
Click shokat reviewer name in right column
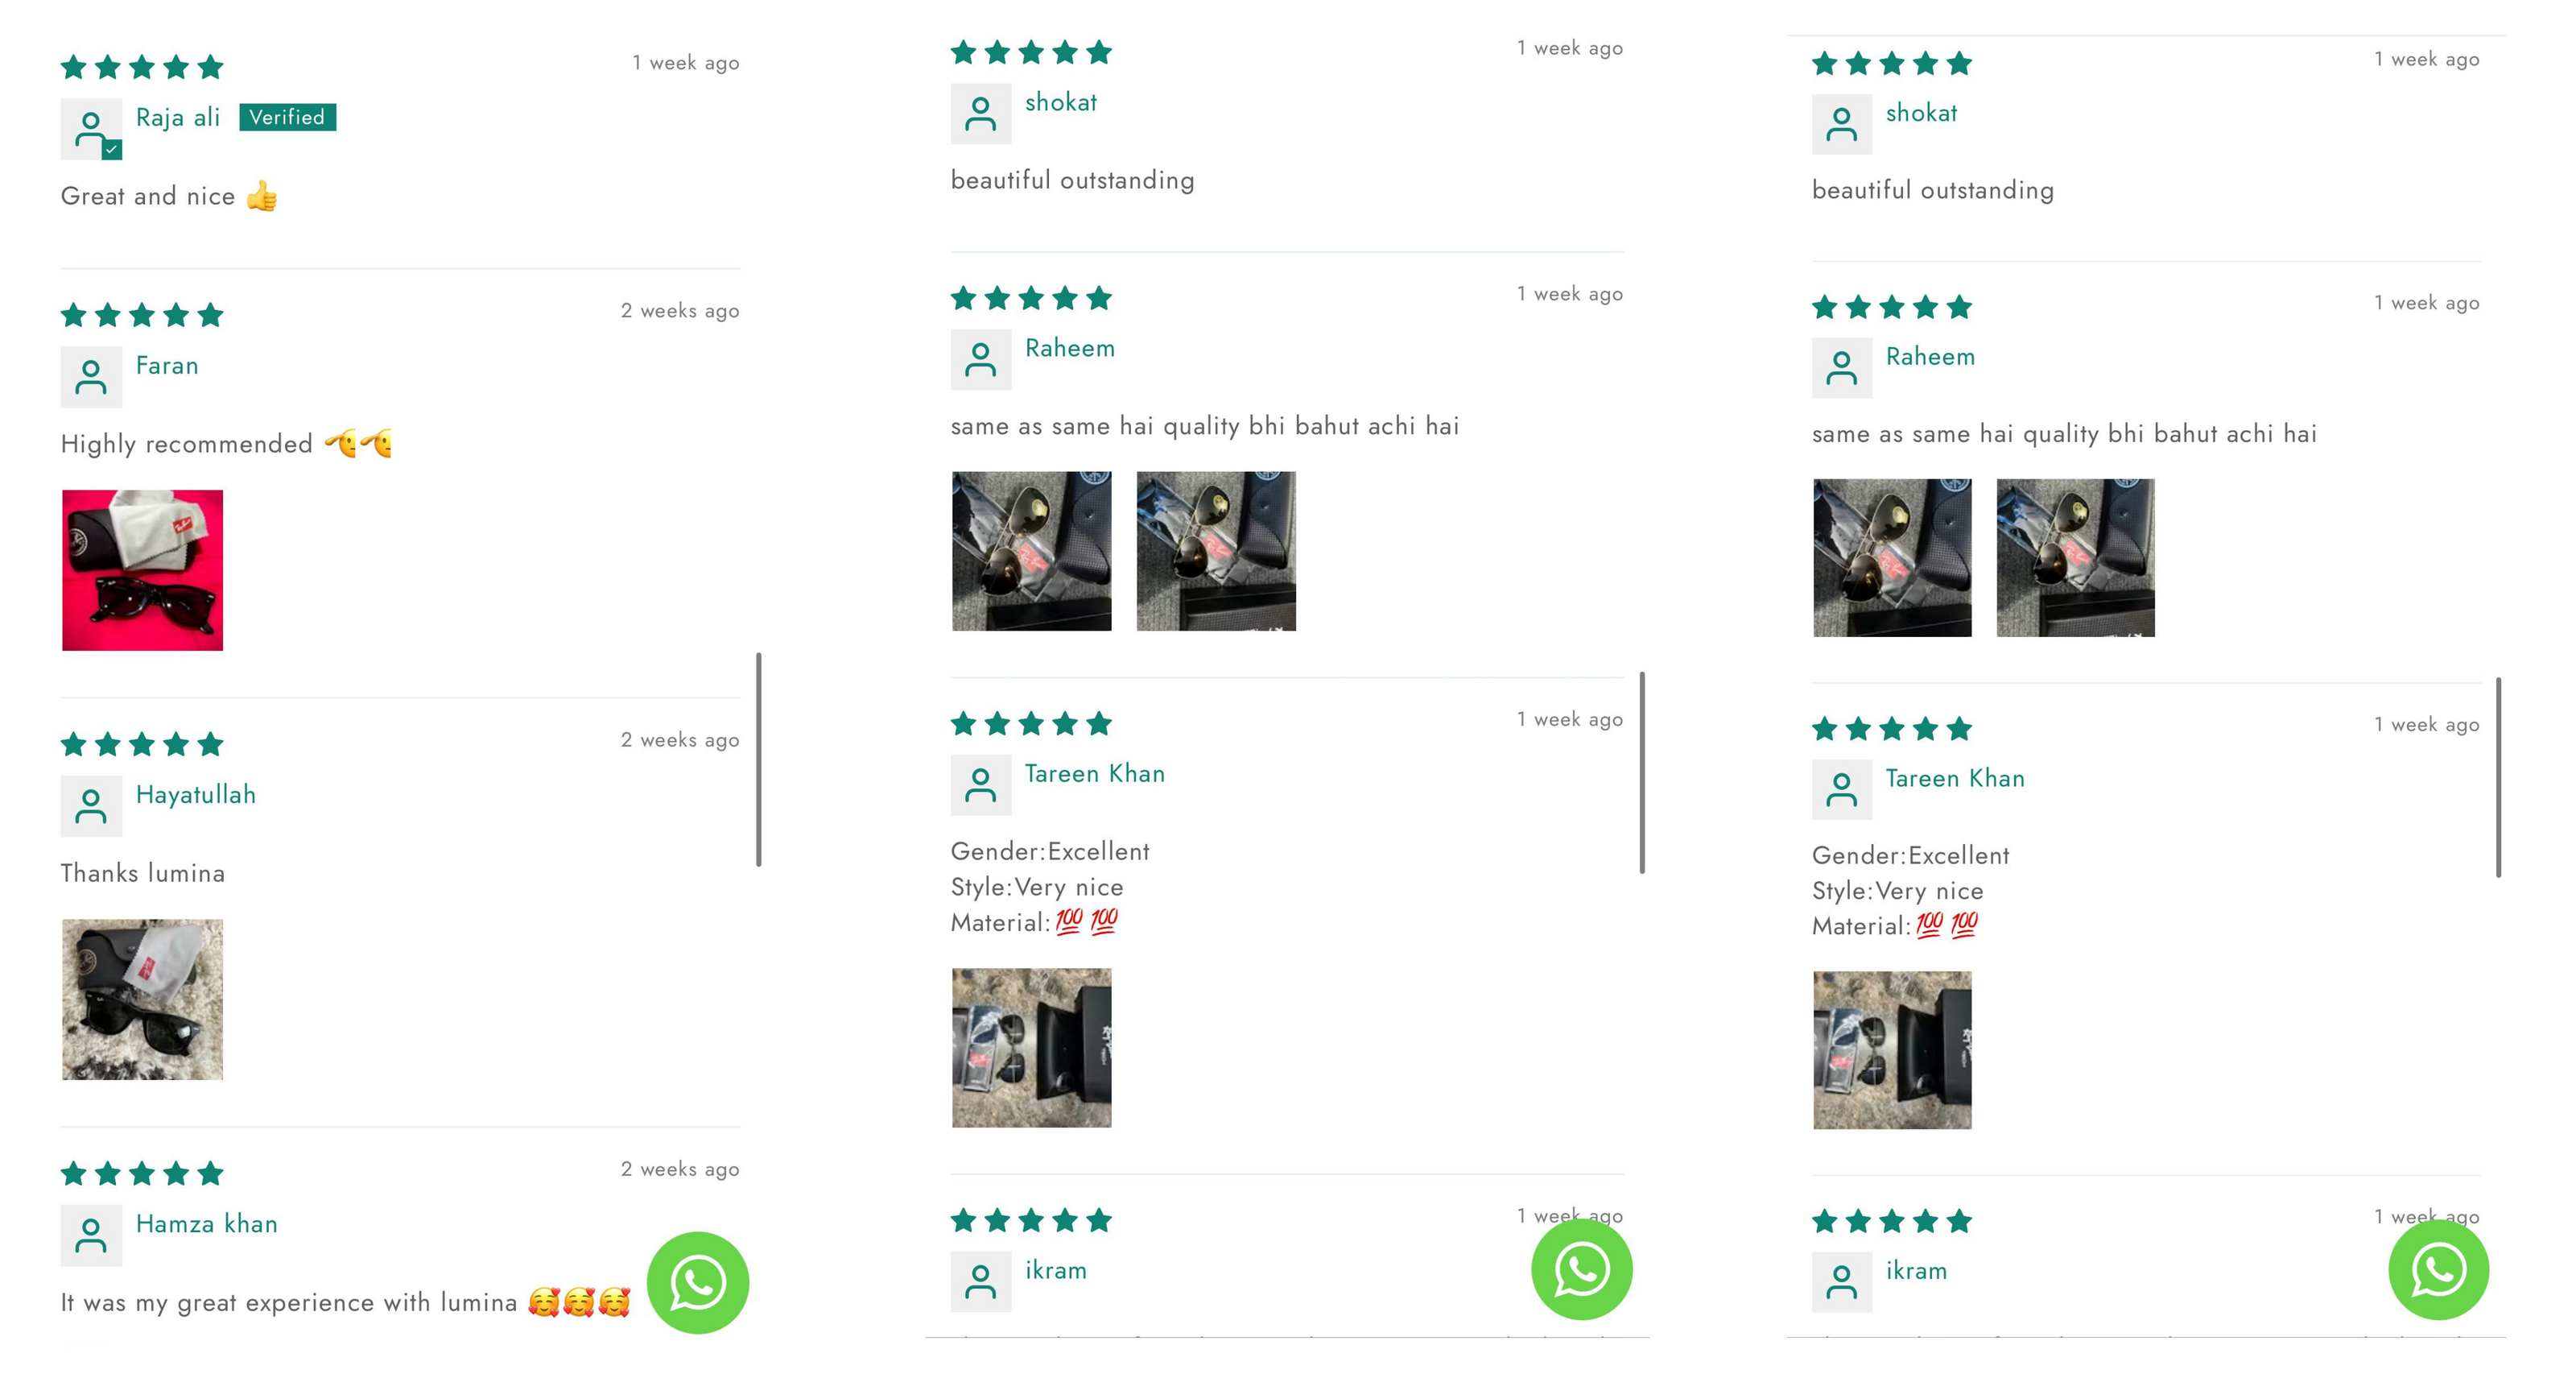pyautogui.click(x=1921, y=113)
